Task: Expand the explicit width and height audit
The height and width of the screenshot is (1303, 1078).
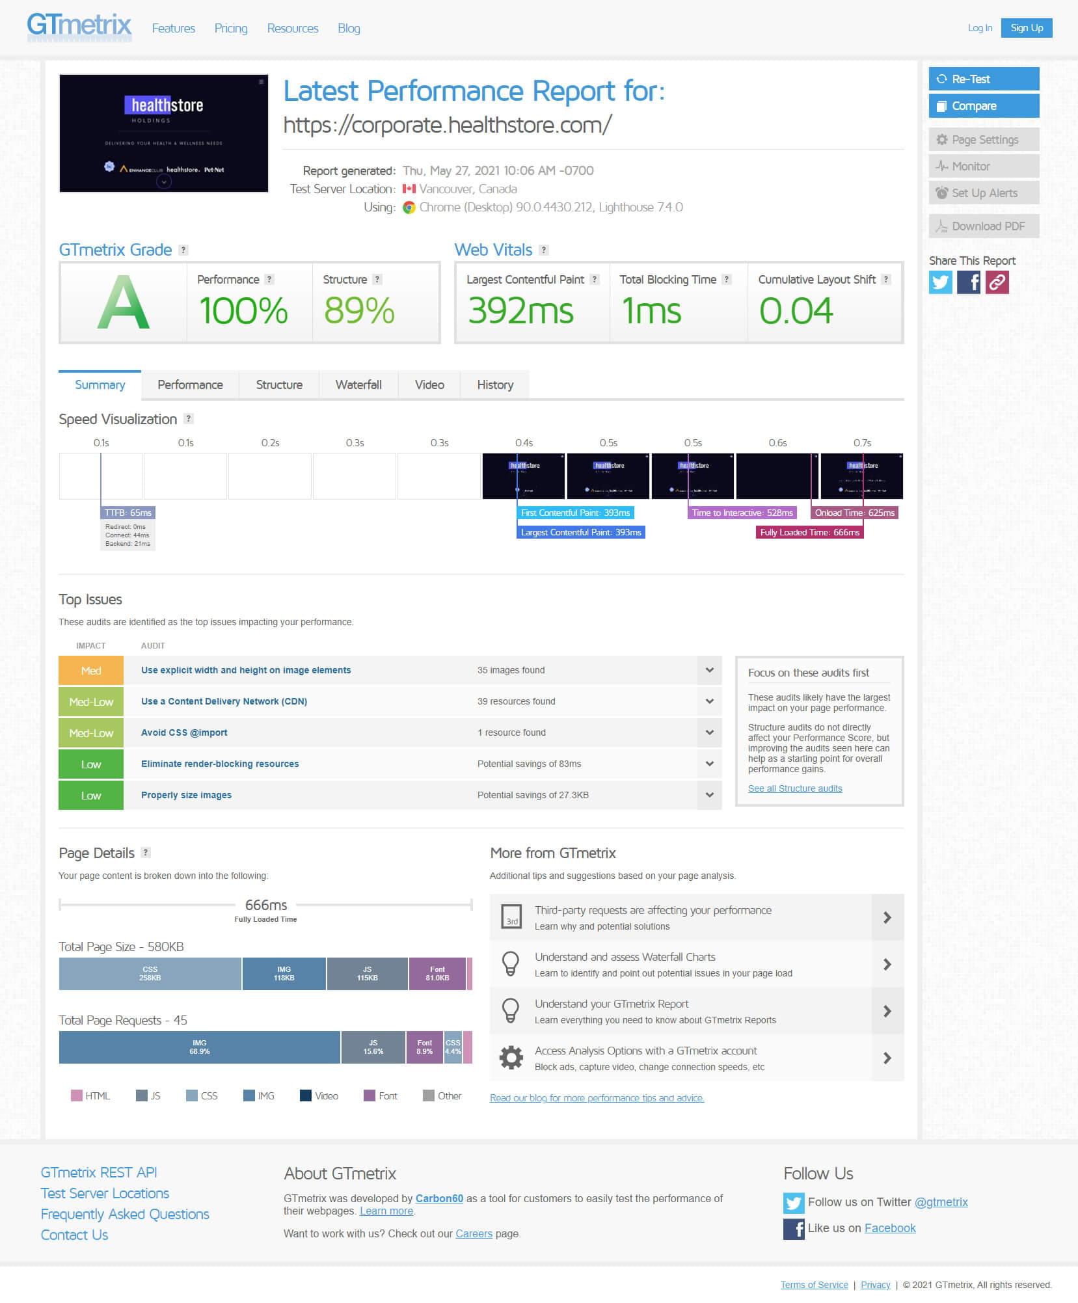Action: 709,670
